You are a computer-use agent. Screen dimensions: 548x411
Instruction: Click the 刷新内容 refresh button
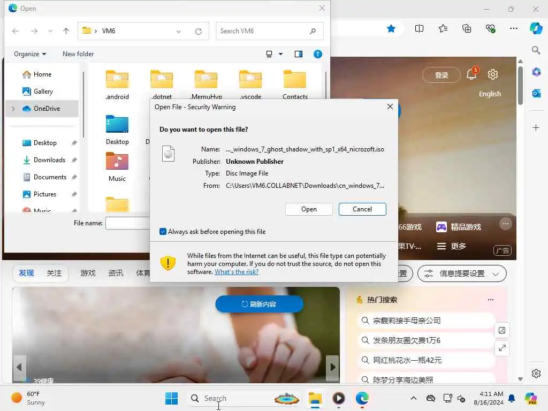[x=259, y=304]
